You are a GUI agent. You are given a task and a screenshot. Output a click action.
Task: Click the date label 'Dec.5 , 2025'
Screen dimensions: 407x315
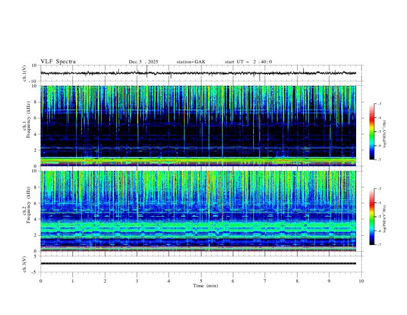(143, 62)
